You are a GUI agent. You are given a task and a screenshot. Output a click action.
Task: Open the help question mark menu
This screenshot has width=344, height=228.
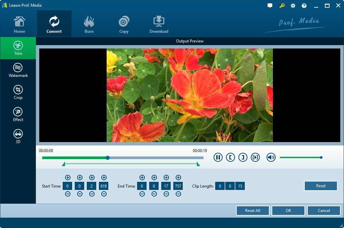click(304, 5)
